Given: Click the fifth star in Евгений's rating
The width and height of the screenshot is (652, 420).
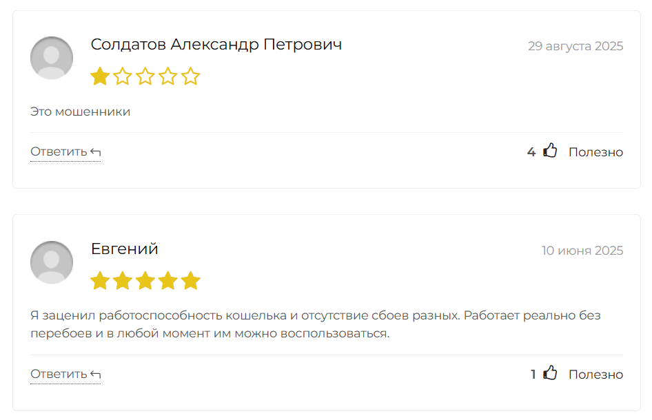Looking at the screenshot, I should click(191, 280).
